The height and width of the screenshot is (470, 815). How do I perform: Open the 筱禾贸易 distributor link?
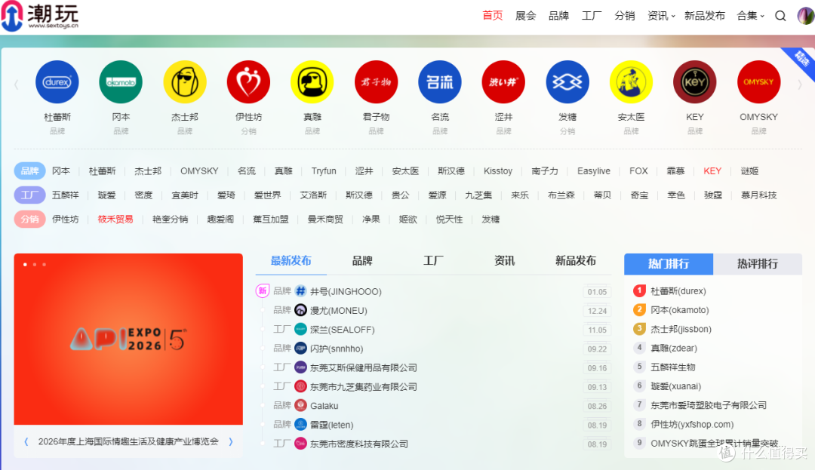click(x=115, y=220)
